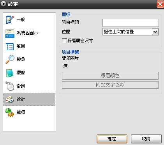Close the 設定 dialog window
Image resolution: width=164 pixels, height=145 pixels.
(x=160, y=4)
